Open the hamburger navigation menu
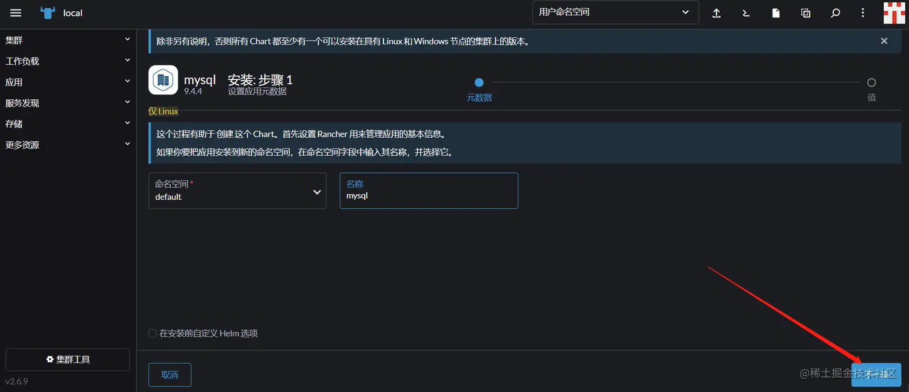909x392 pixels. 16,13
